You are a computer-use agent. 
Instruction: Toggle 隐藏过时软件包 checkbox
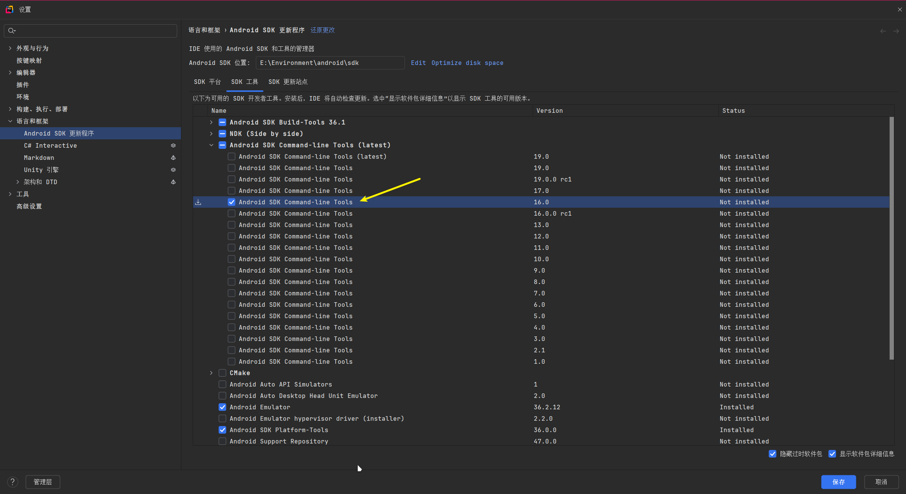pos(772,454)
